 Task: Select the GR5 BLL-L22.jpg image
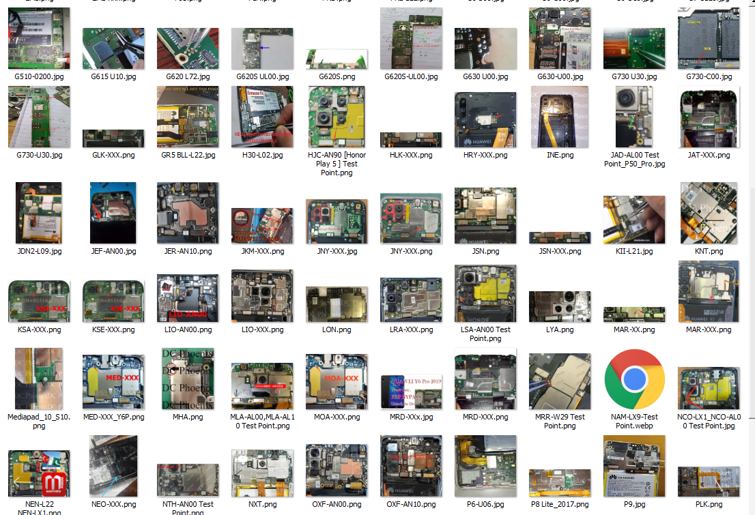click(x=188, y=117)
